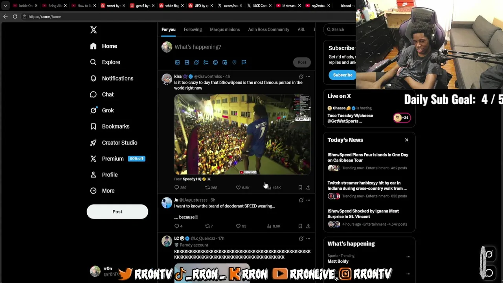Switch to the ARL tab
The width and height of the screenshot is (503, 283).
tap(301, 29)
